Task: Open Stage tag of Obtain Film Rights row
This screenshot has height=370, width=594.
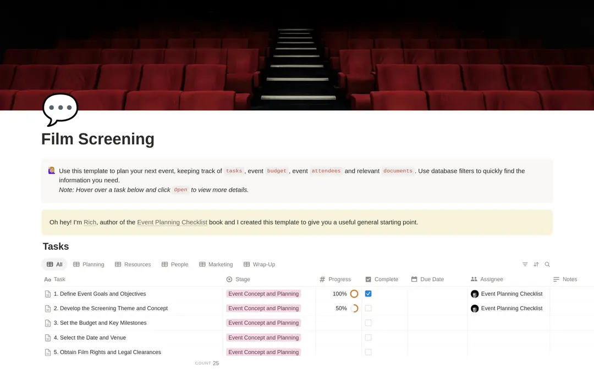Action: [263, 352]
